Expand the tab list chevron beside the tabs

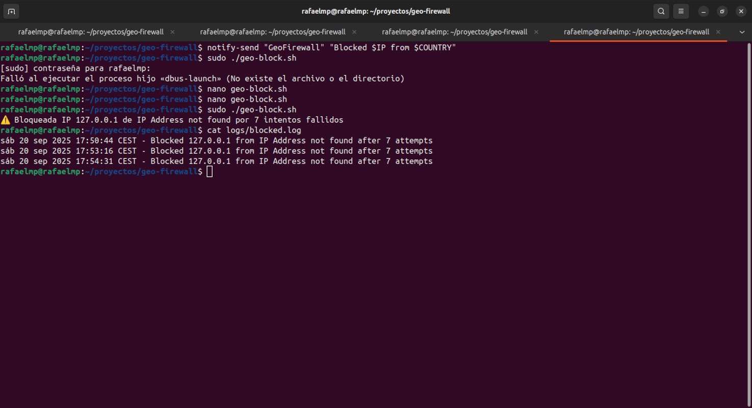742,32
